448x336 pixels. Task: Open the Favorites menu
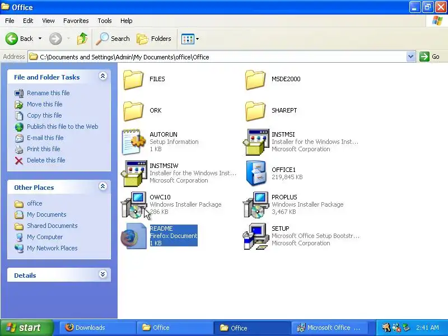click(x=76, y=21)
